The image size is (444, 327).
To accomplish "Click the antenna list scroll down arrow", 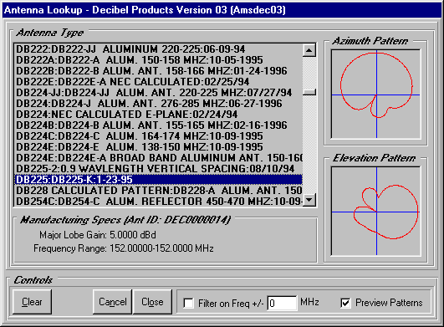I will [309, 201].
